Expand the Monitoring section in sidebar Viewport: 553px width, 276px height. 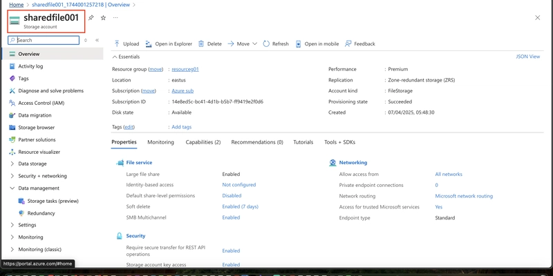point(30,237)
